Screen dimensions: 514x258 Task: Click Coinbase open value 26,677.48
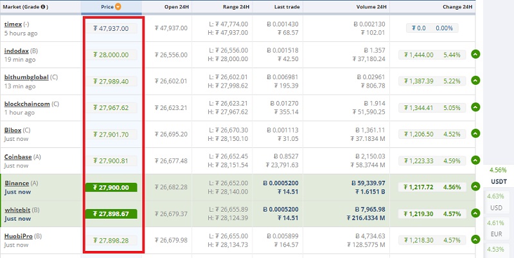tap(171, 161)
